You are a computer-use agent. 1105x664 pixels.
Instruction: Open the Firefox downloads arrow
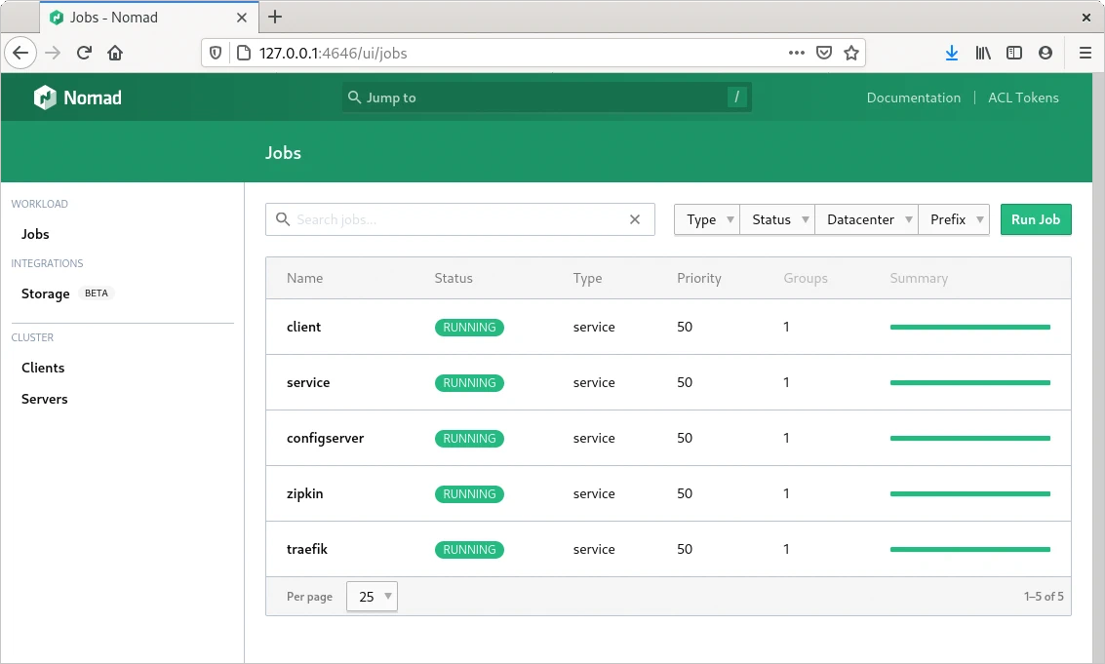point(952,53)
